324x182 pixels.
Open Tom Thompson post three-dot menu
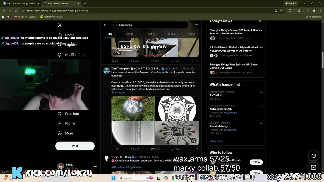point(197,69)
